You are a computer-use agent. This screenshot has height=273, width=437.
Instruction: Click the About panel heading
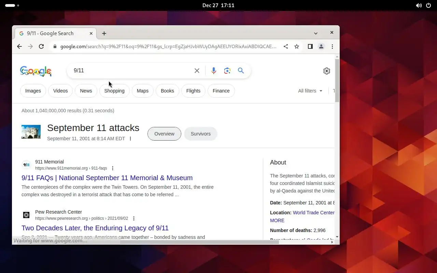[278, 162]
